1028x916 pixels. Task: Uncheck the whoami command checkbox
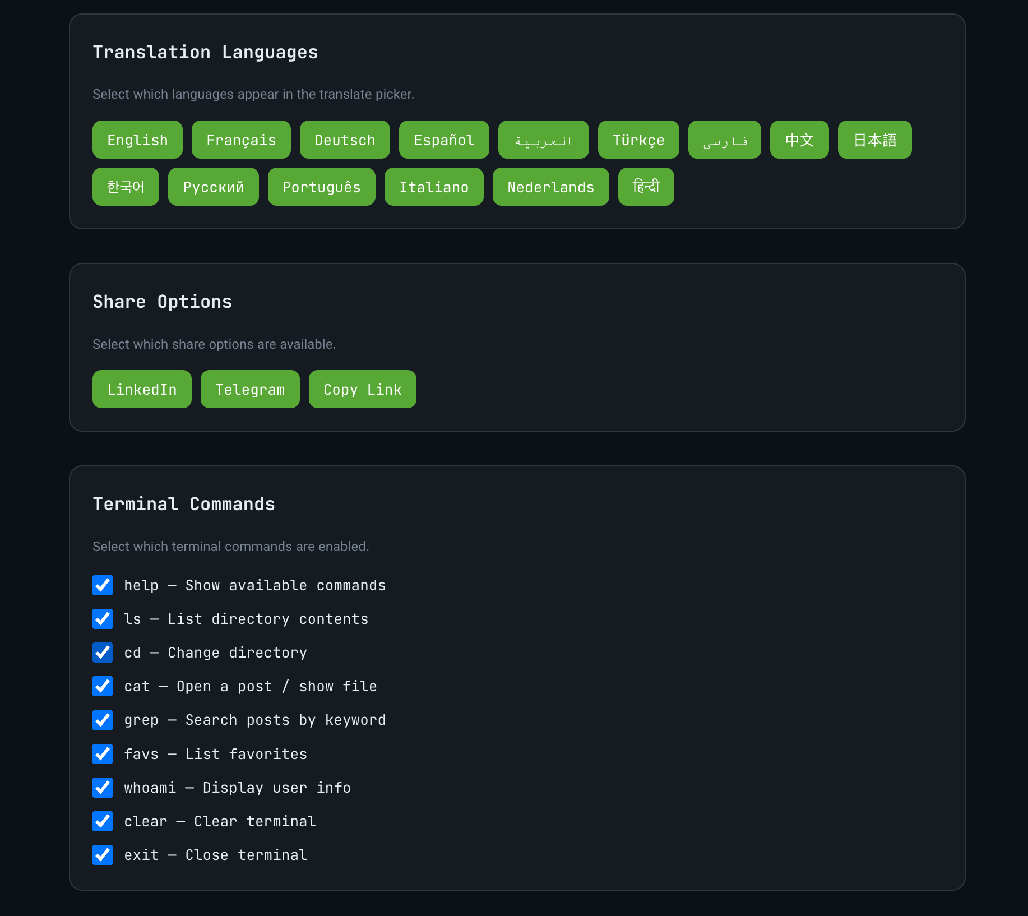[103, 788]
